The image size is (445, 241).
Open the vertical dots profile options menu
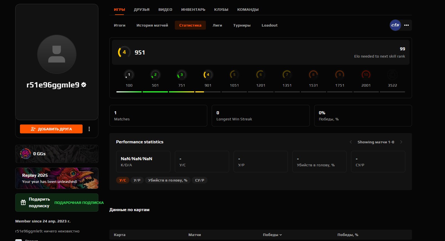pyautogui.click(x=89, y=129)
